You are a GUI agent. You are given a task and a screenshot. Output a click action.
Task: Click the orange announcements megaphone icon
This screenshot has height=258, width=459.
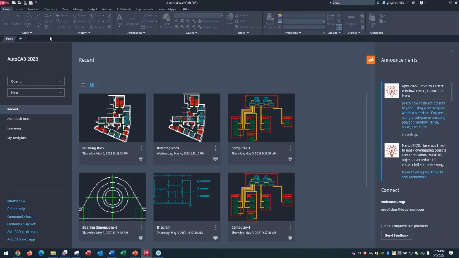point(371,60)
